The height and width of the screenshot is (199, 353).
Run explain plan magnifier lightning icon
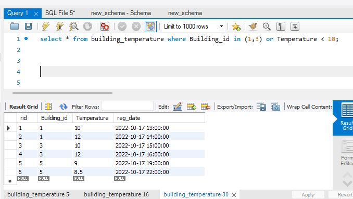(73, 26)
